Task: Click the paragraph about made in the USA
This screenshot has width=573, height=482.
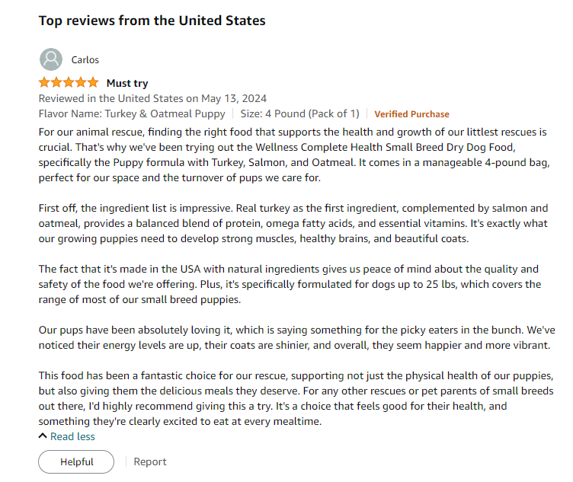Action: [290, 284]
